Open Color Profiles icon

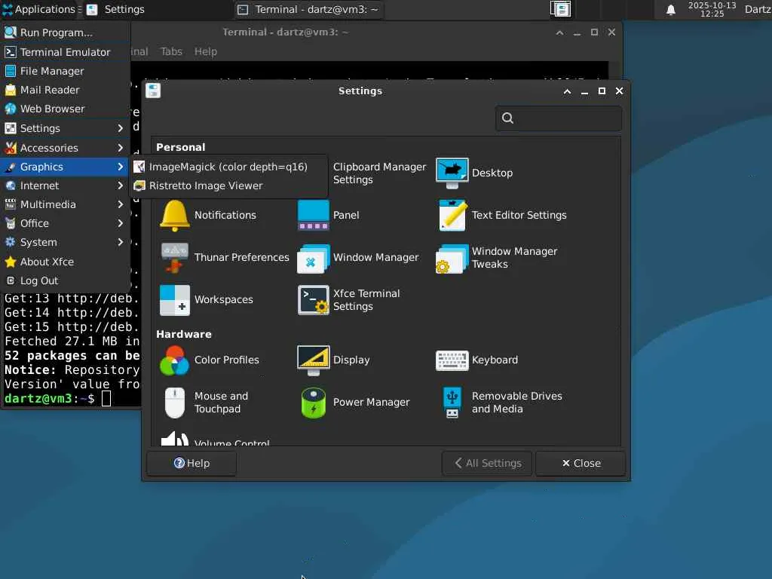tap(175, 360)
